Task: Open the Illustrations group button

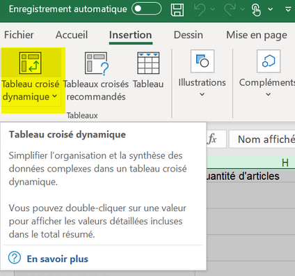Action: pos(202,73)
